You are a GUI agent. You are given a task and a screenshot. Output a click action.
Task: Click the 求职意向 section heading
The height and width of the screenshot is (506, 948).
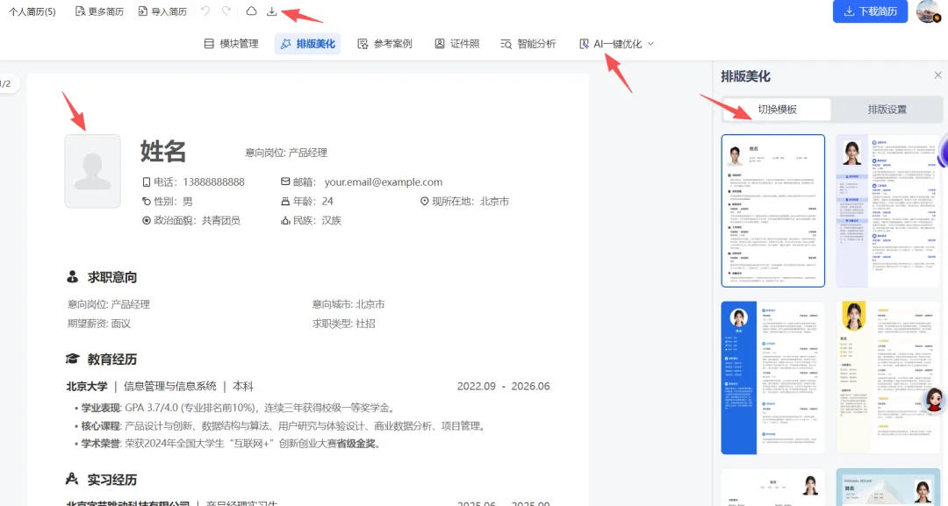point(102,277)
